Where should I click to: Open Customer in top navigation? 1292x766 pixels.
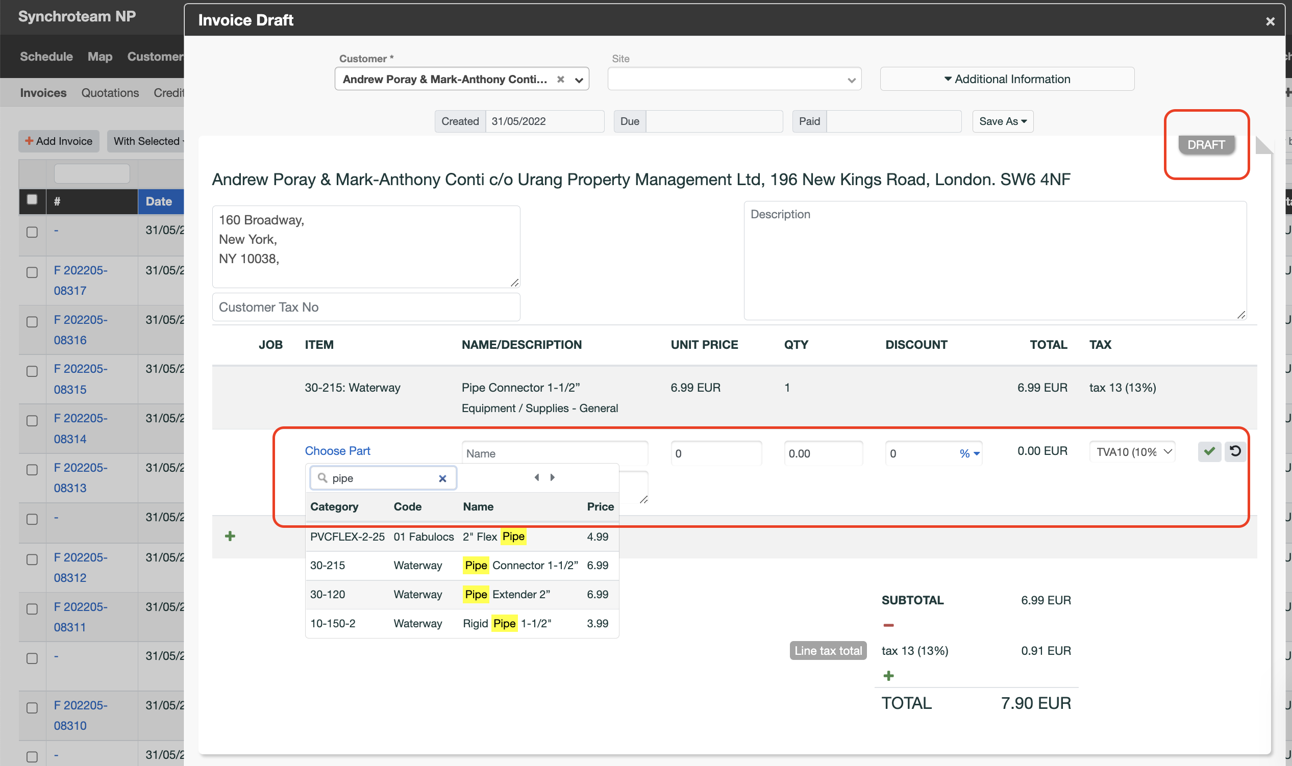click(x=156, y=56)
